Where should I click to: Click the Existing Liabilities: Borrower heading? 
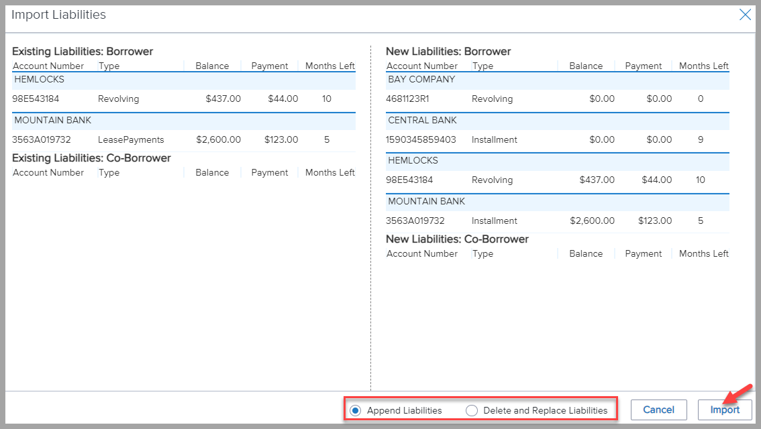[x=83, y=52]
